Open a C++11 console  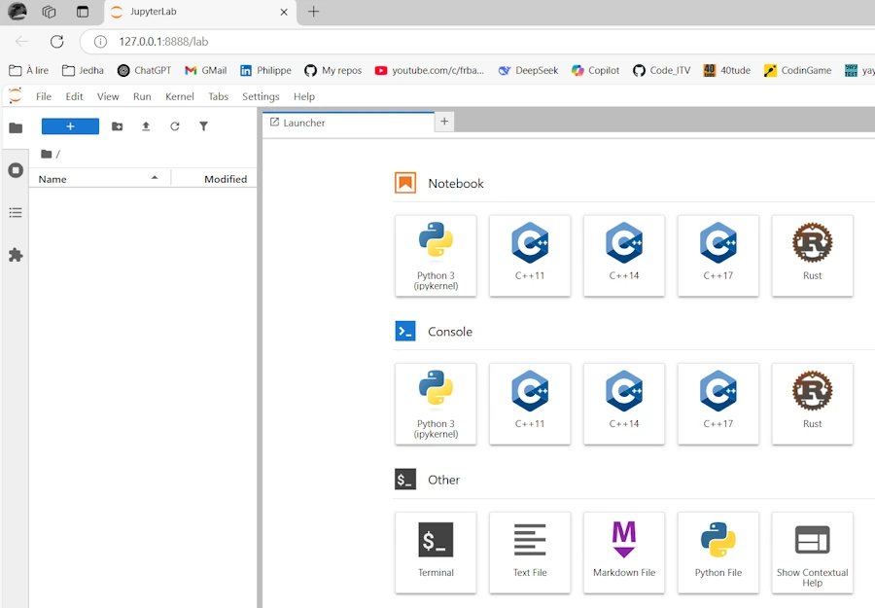click(530, 405)
